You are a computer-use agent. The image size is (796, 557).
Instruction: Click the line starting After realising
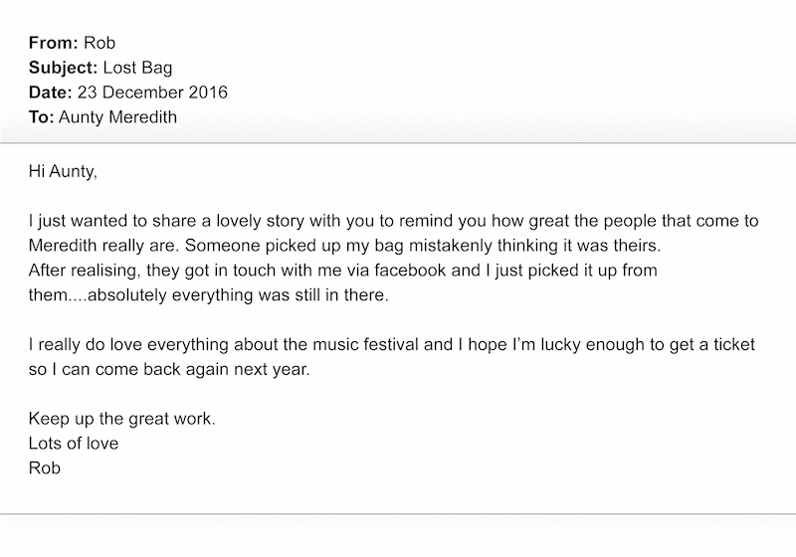pos(342,271)
